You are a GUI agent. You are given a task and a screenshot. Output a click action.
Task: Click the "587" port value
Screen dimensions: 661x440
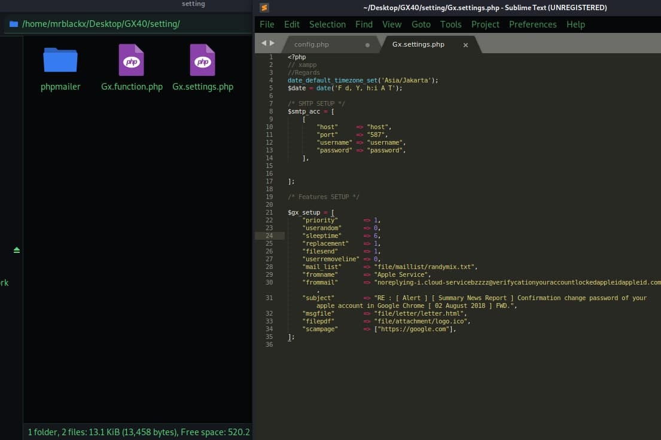376,135
